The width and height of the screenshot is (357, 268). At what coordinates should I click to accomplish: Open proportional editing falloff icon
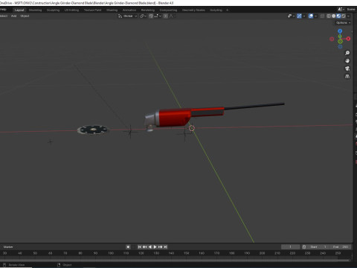click(x=172, y=16)
